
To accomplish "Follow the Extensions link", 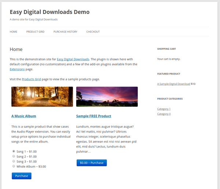I will [x=17, y=69].
